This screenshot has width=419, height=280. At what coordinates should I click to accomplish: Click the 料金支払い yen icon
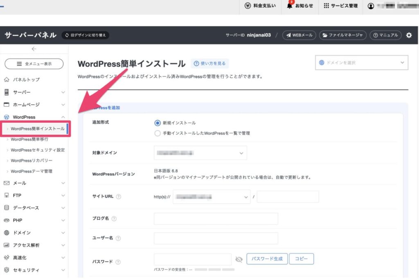[x=248, y=6]
